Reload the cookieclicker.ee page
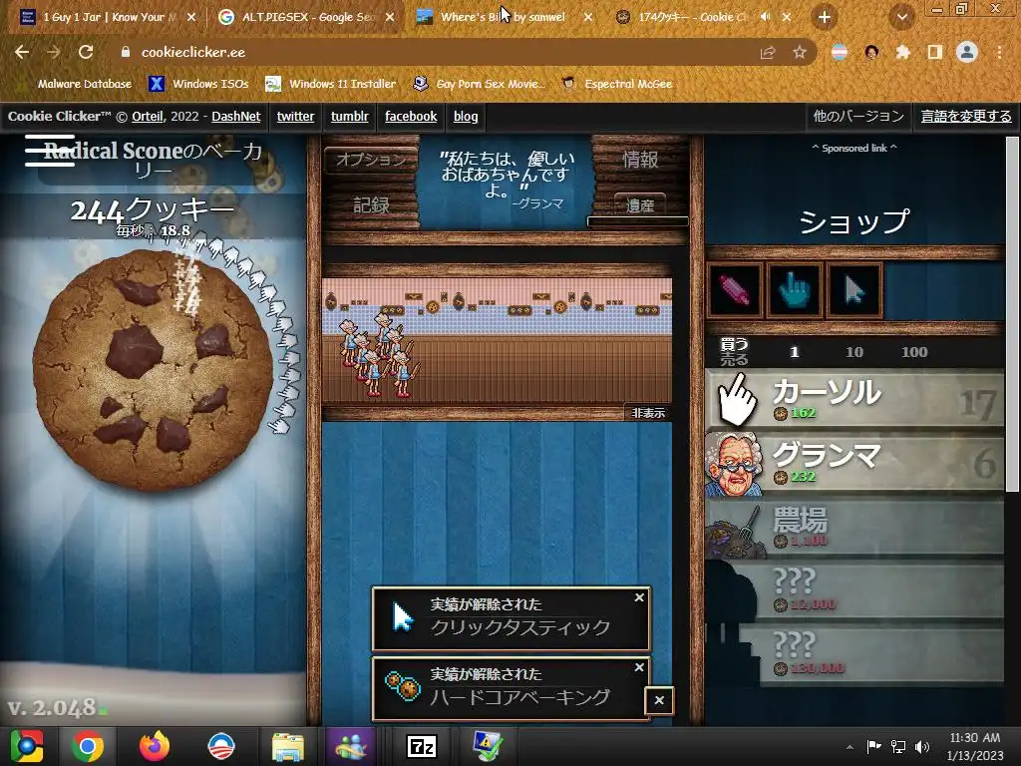The image size is (1021, 766). pyautogui.click(x=86, y=52)
